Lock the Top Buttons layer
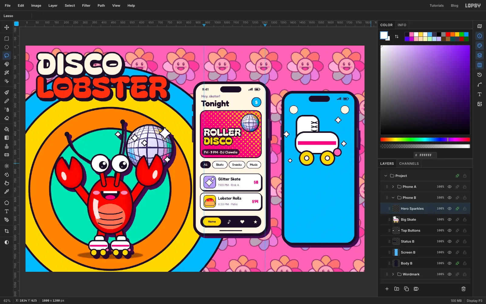 (465, 230)
